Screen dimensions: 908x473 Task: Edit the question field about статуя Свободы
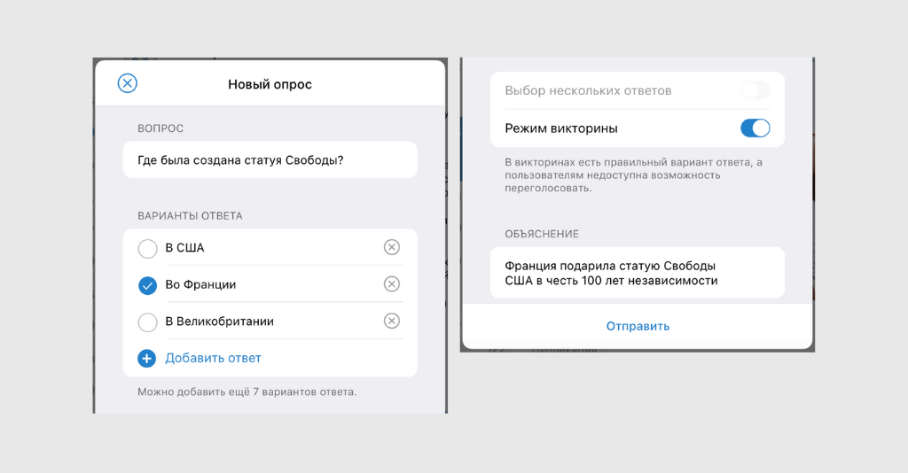click(270, 160)
